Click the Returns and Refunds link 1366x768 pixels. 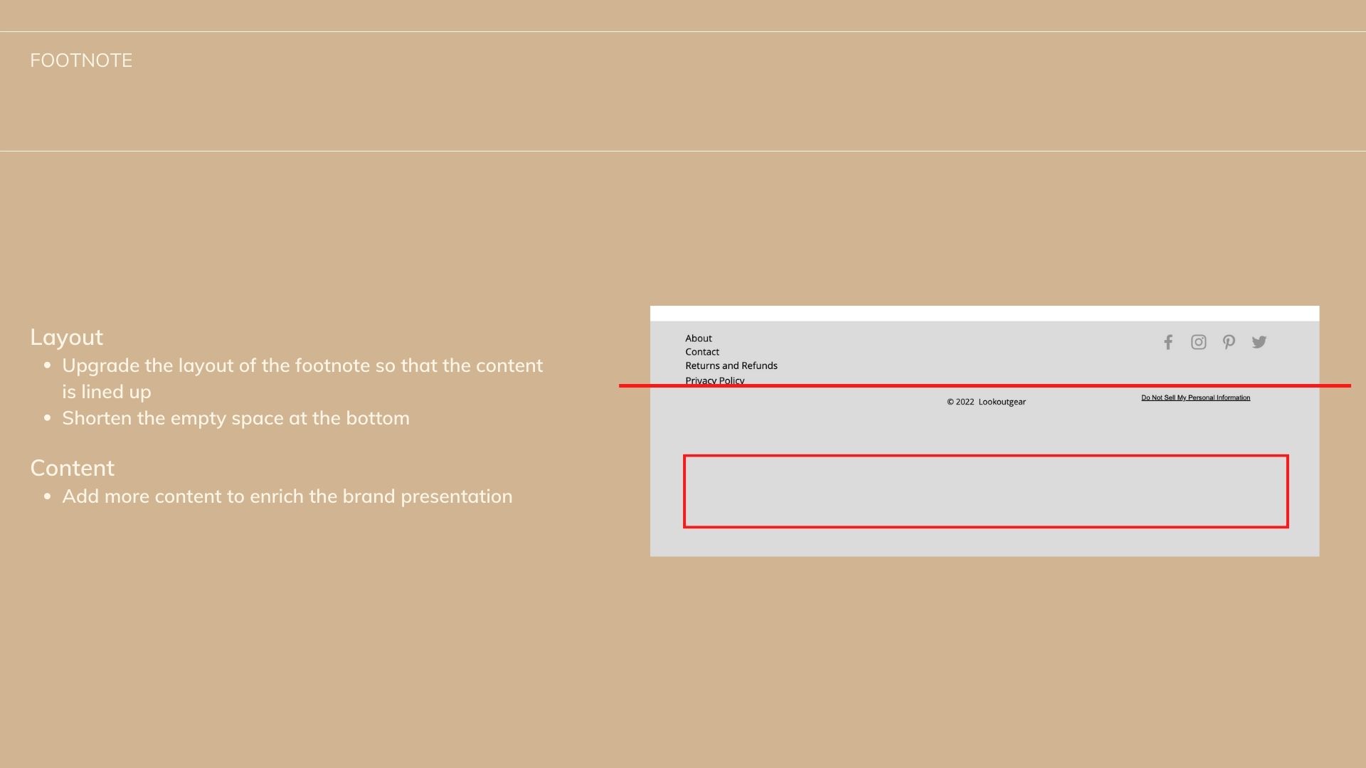click(731, 366)
